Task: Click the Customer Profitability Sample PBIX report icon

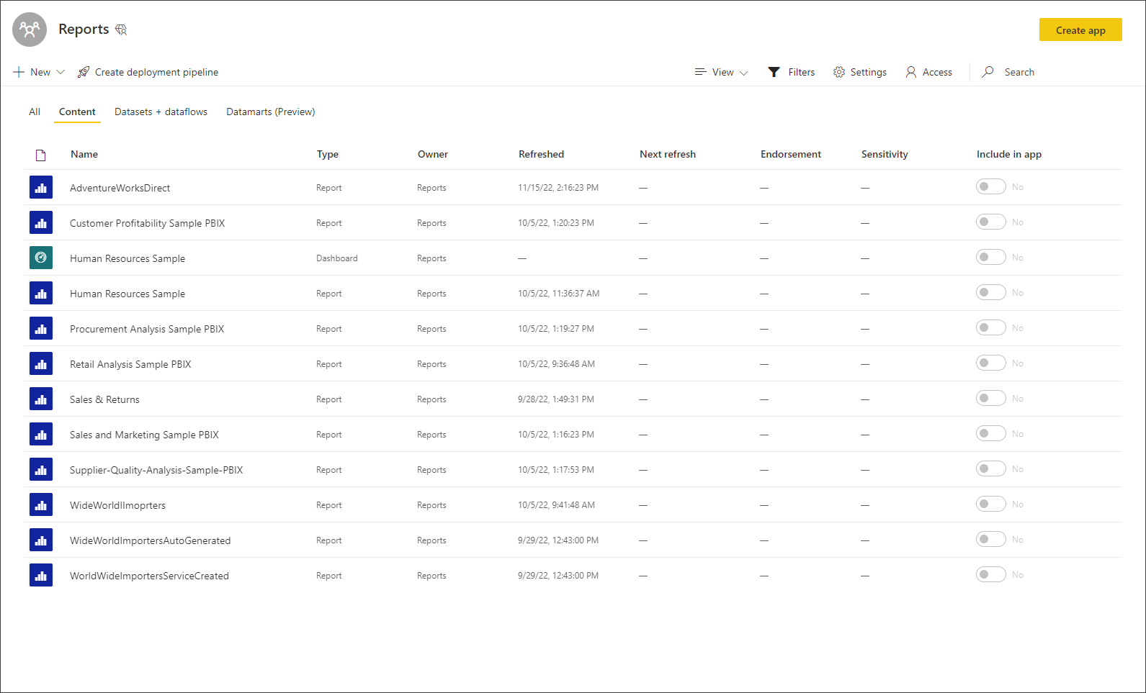Action: pos(41,222)
